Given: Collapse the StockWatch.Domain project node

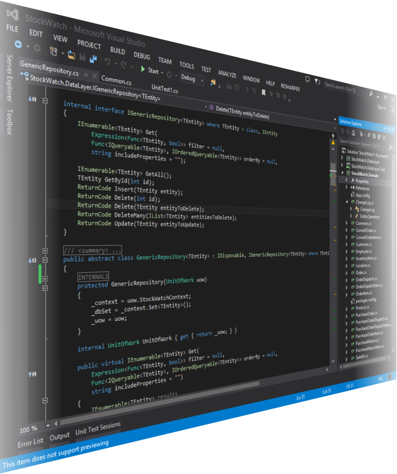Looking at the screenshot, I should (342, 173).
